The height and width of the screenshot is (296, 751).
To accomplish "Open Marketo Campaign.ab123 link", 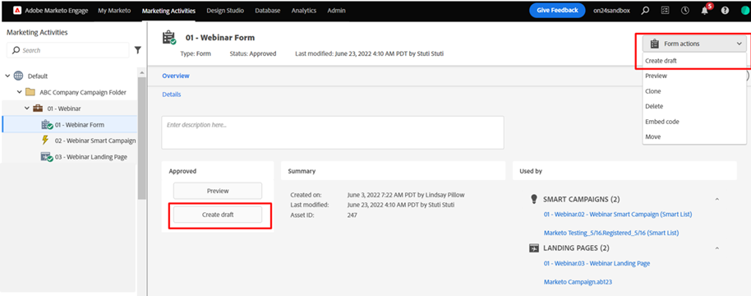I will click(x=578, y=282).
